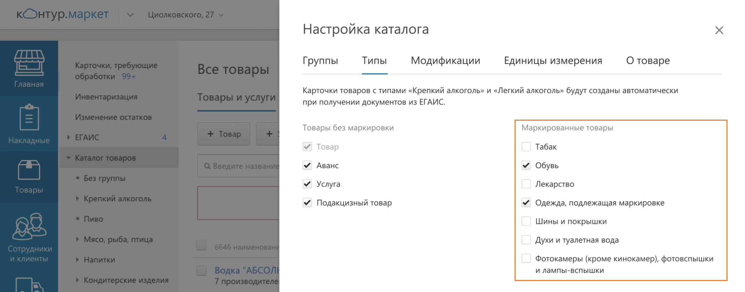Screen dimensions: 745x292
Task: Switch to the Группы tab
Action: pyautogui.click(x=320, y=61)
